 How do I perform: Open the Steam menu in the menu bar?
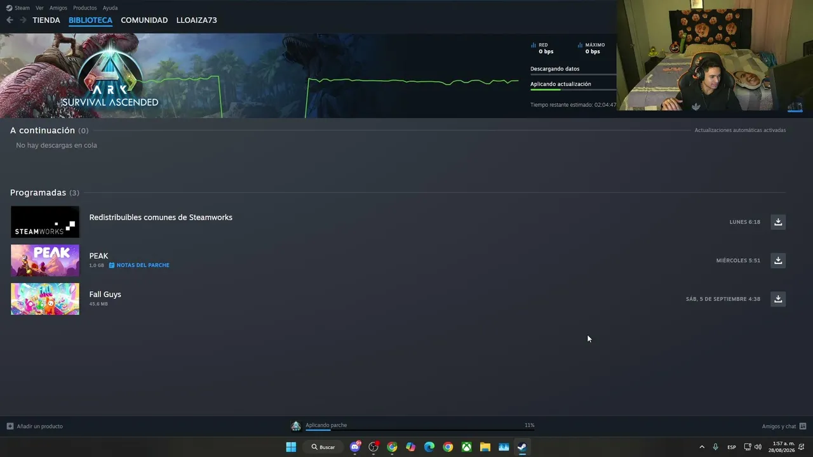click(22, 8)
